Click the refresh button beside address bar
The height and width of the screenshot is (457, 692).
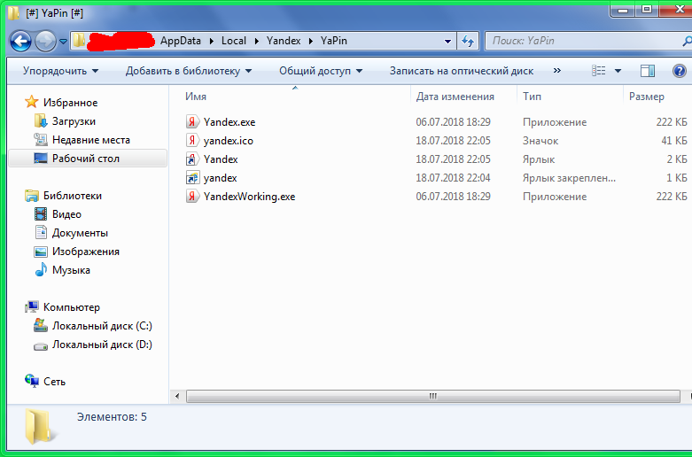(467, 41)
